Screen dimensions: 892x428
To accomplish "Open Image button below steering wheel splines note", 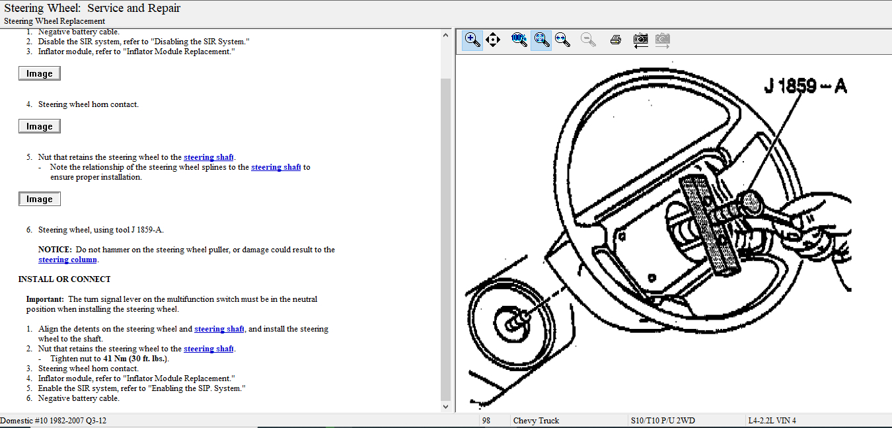I will click(x=40, y=199).
